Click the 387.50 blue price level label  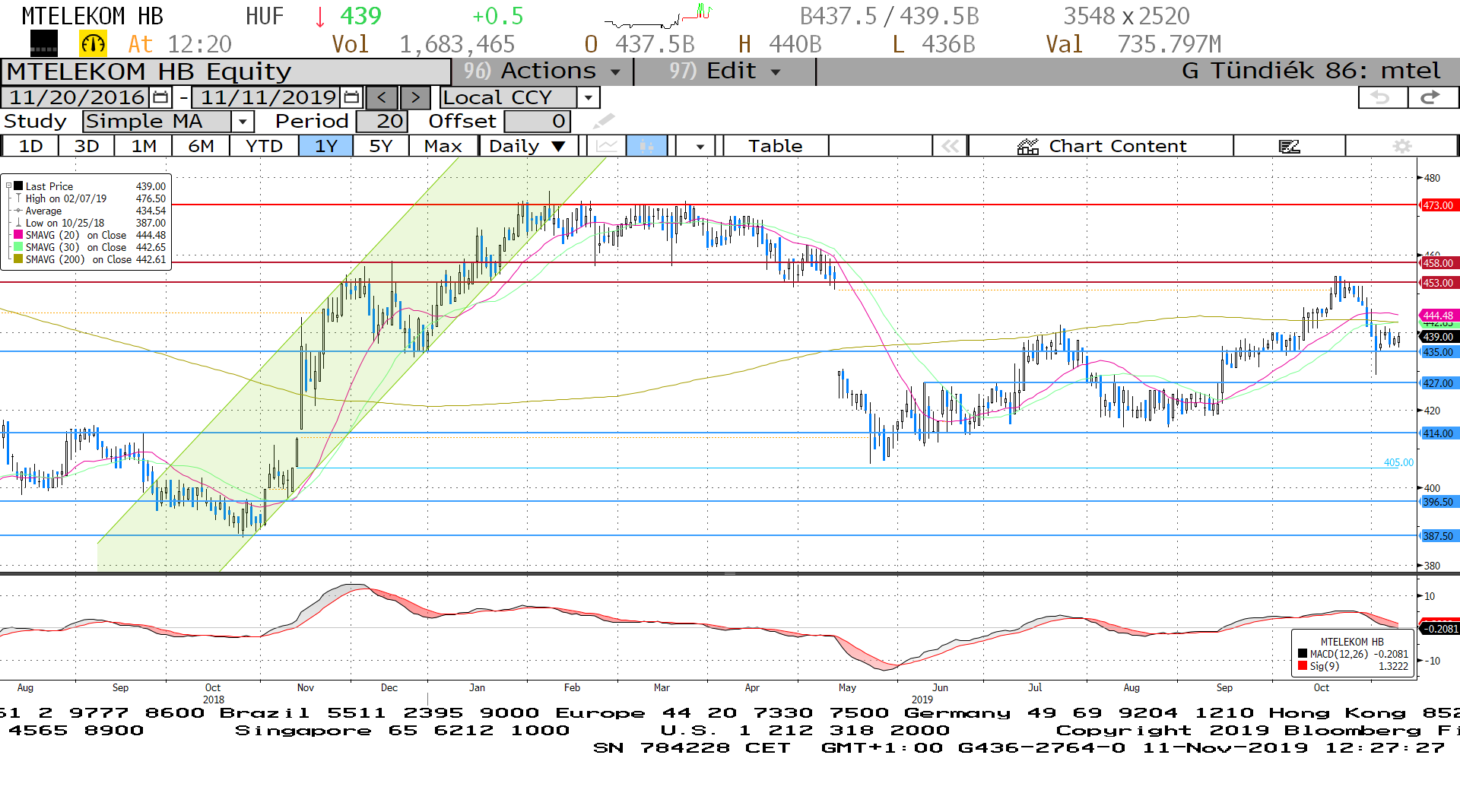(1438, 536)
